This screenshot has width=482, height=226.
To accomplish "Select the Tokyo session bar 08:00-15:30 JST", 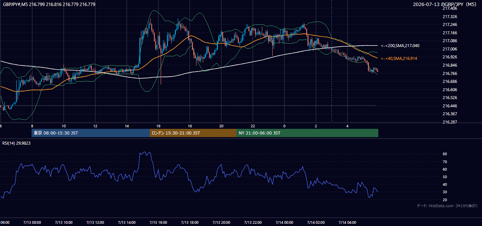I will 91,133.
